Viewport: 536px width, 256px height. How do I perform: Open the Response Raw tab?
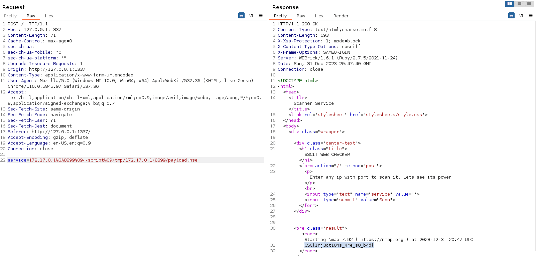[x=301, y=16]
